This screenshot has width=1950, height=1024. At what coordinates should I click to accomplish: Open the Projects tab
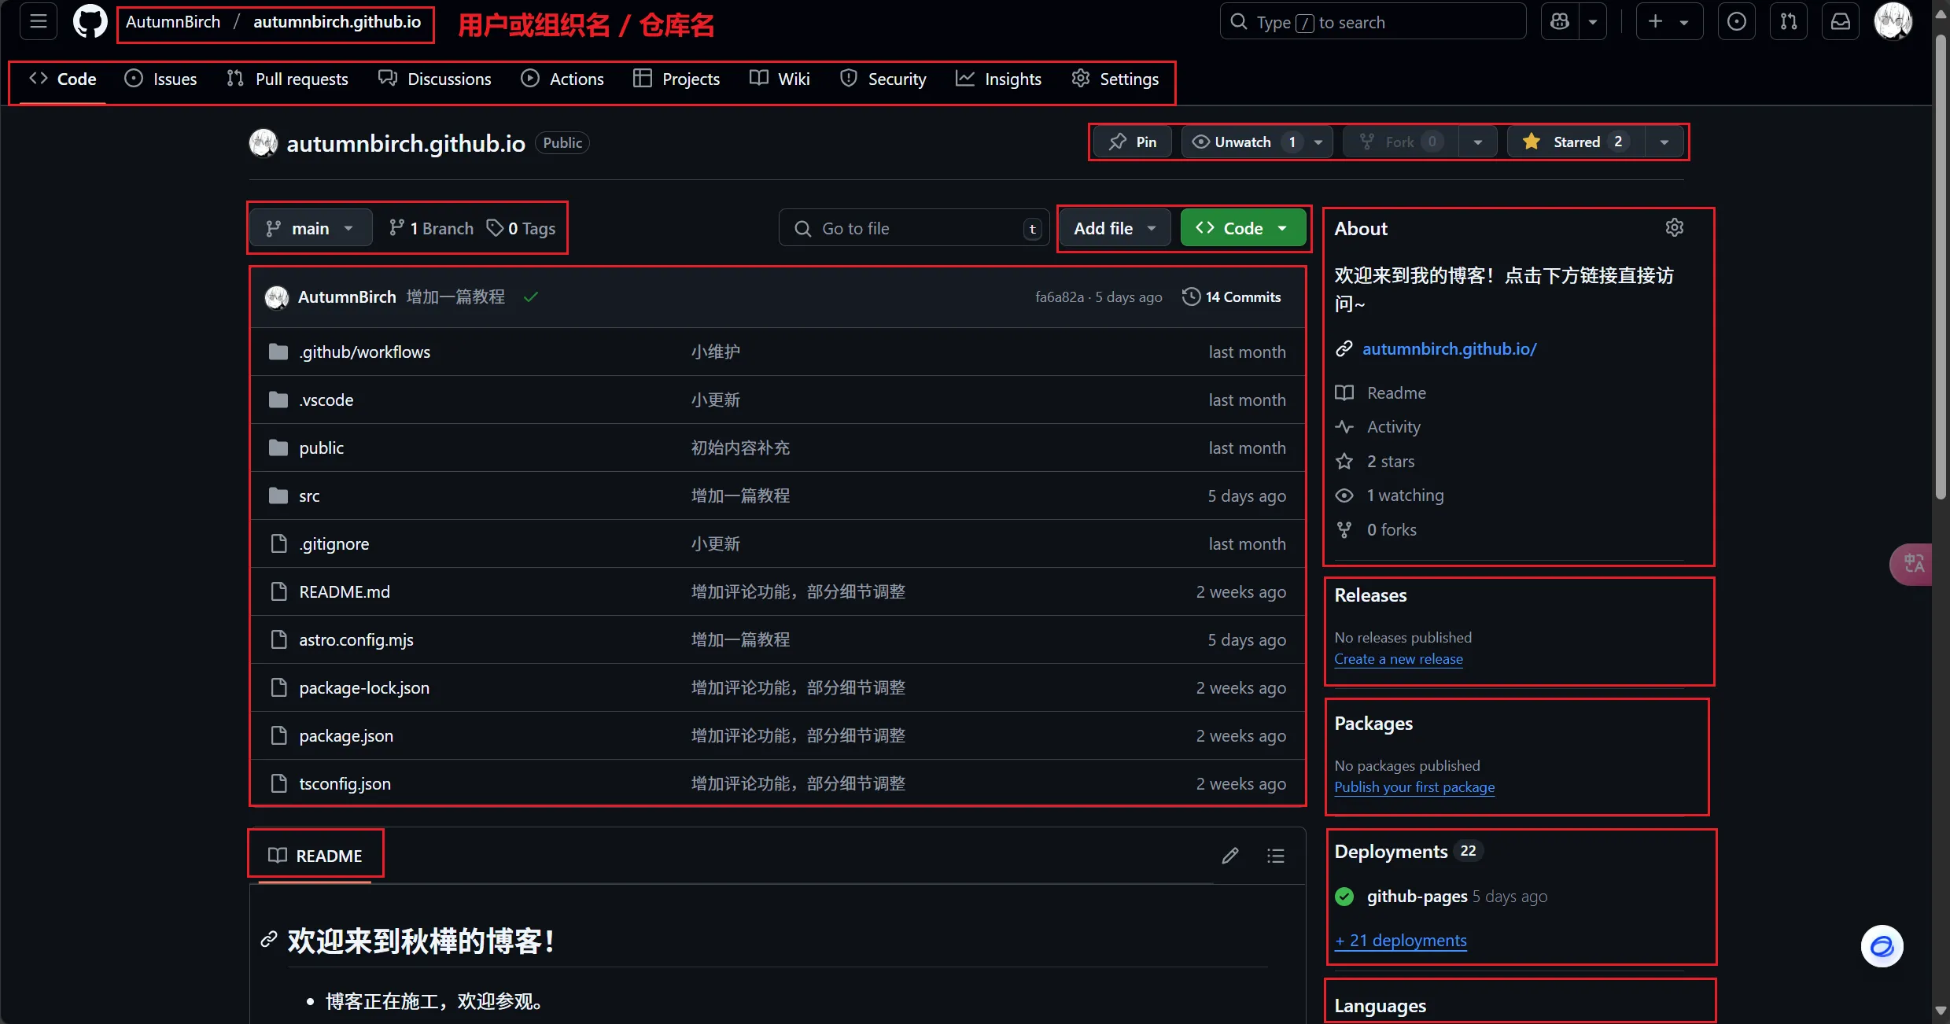[x=677, y=79]
